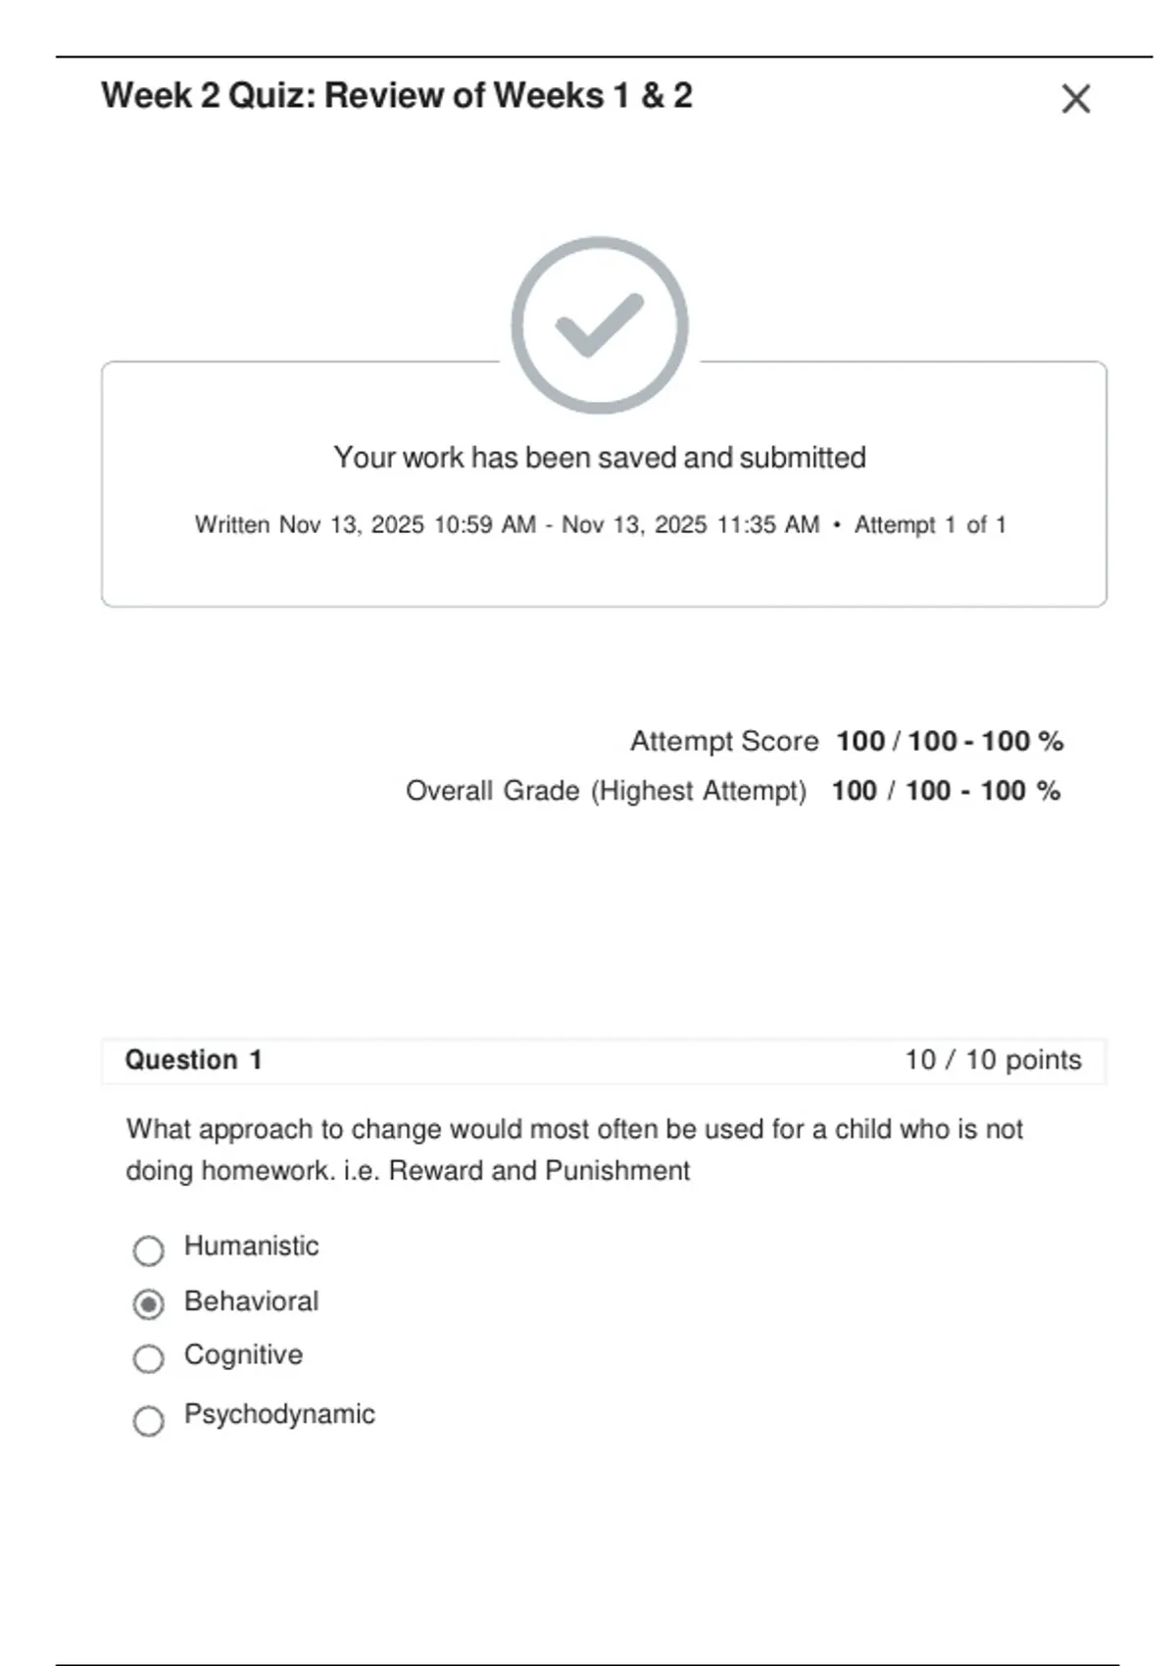This screenshot has width=1176, height=1666.
Task: Choose the Cognitive radio button
Action: [x=149, y=1358]
